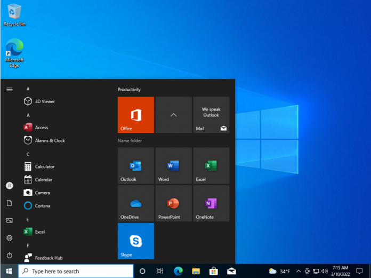
Task: Open the Word tile
Action: point(173,165)
